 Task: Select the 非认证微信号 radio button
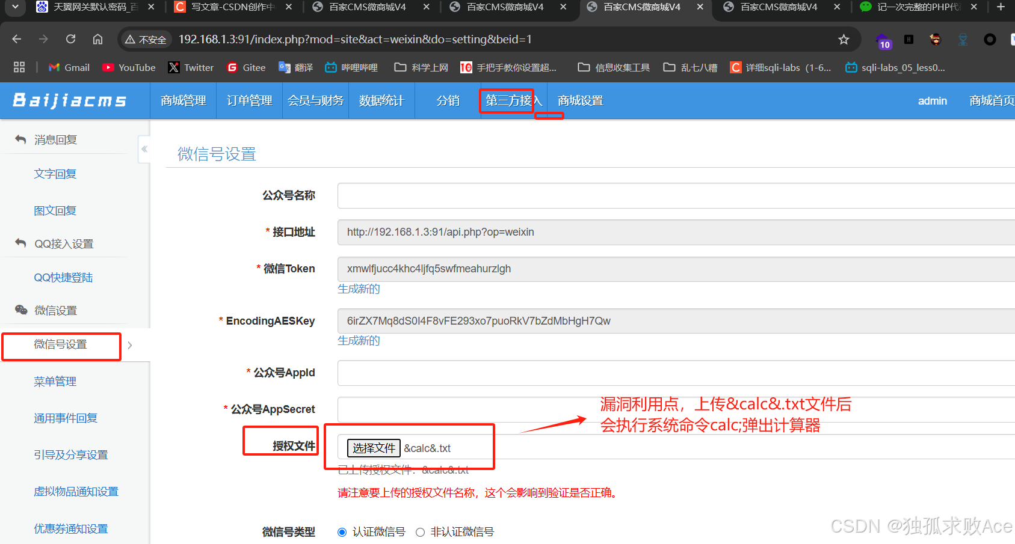(420, 532)
